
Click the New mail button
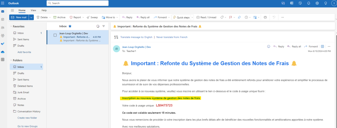pyautogui.click(x=19, y=17)
